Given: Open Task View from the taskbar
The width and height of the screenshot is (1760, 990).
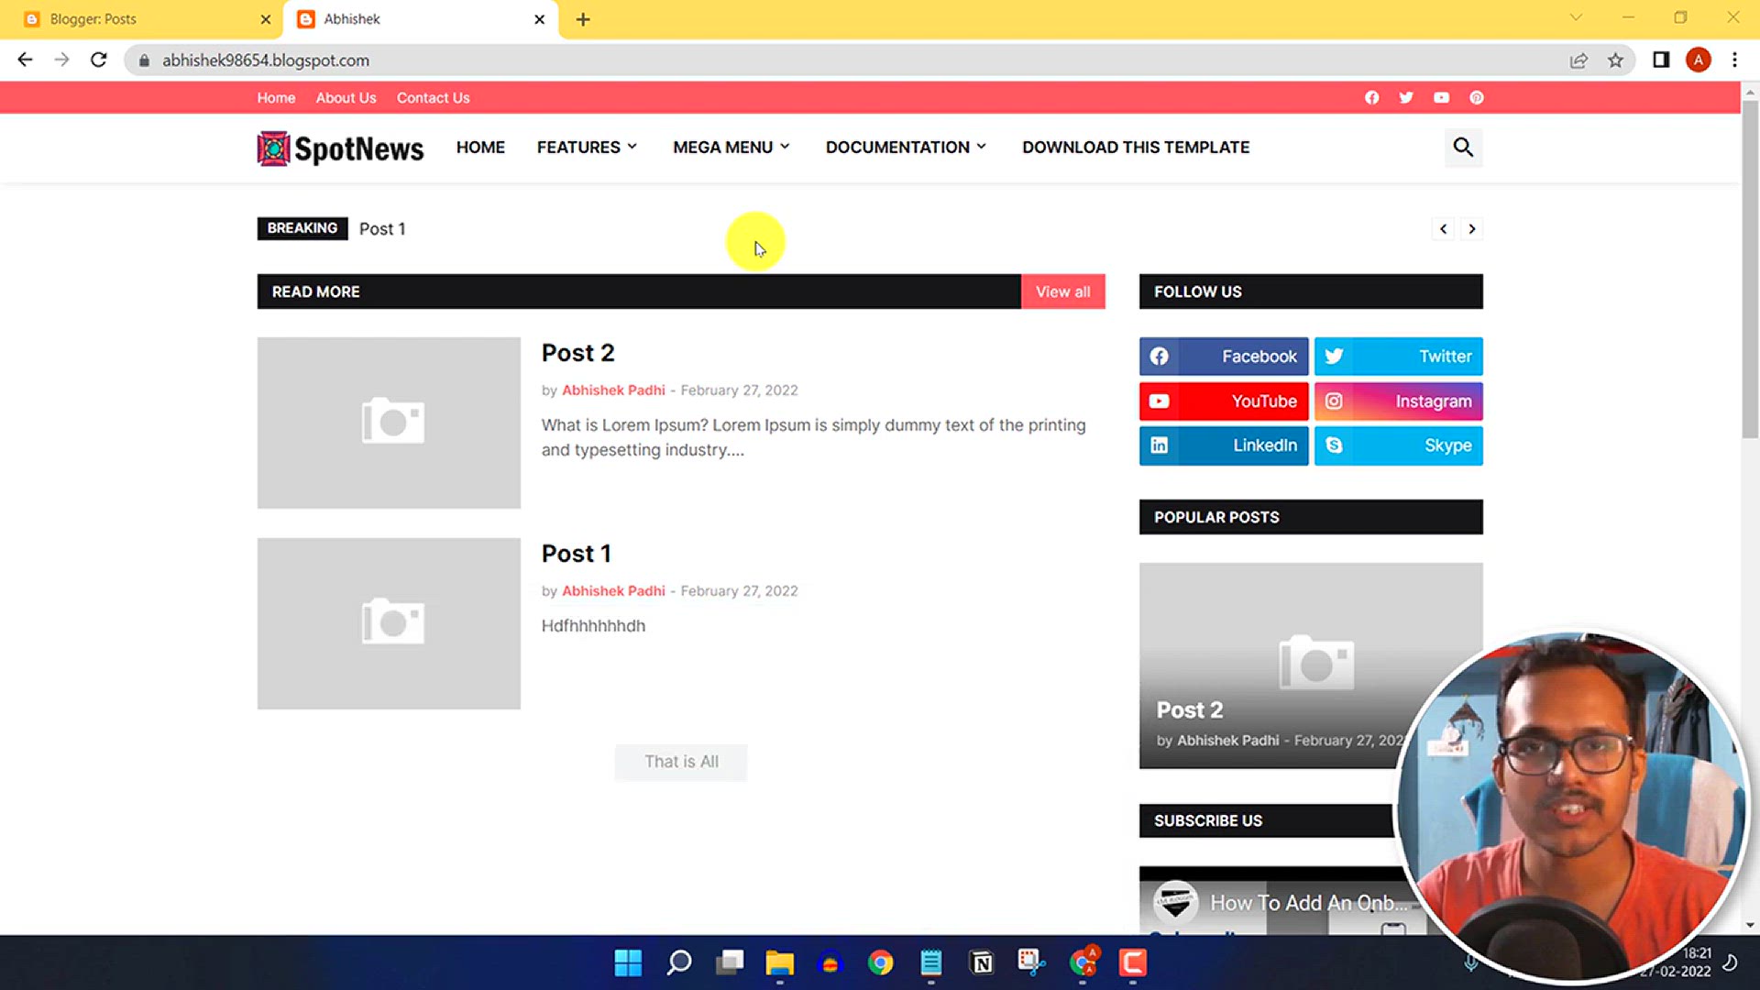Looking at the screenshot, I should 730,962.
